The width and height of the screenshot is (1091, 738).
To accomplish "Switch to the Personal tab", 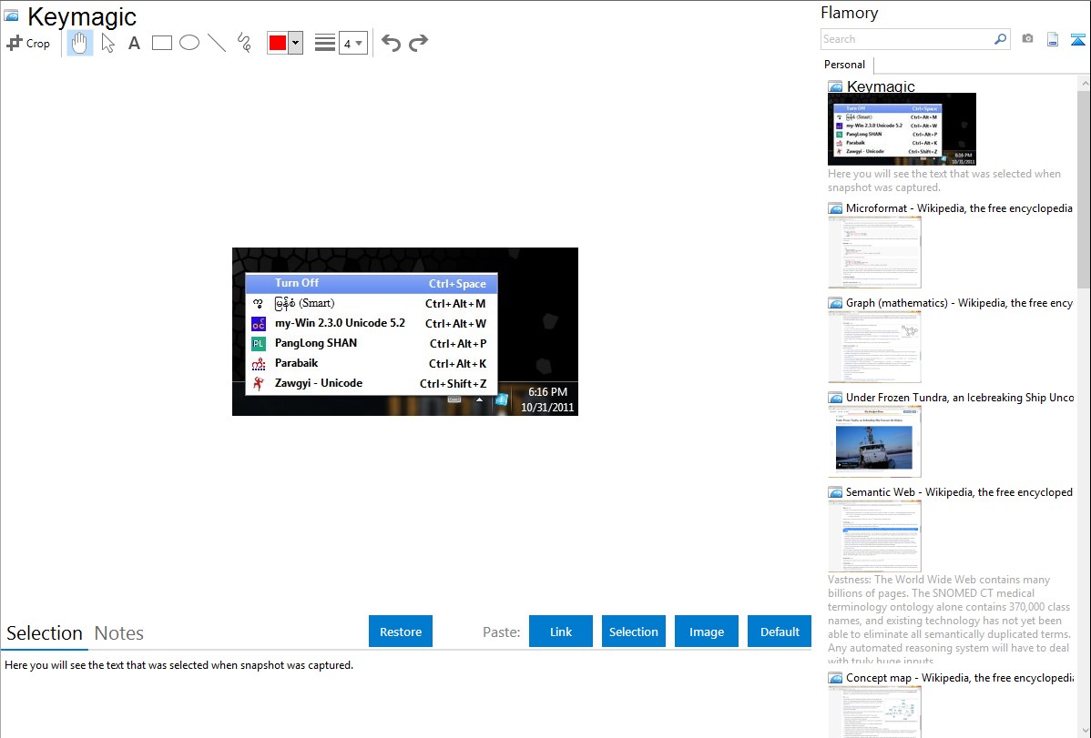I will pos(845,64).
